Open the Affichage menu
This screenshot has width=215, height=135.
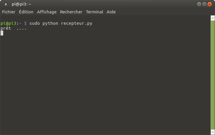(47, 12)
